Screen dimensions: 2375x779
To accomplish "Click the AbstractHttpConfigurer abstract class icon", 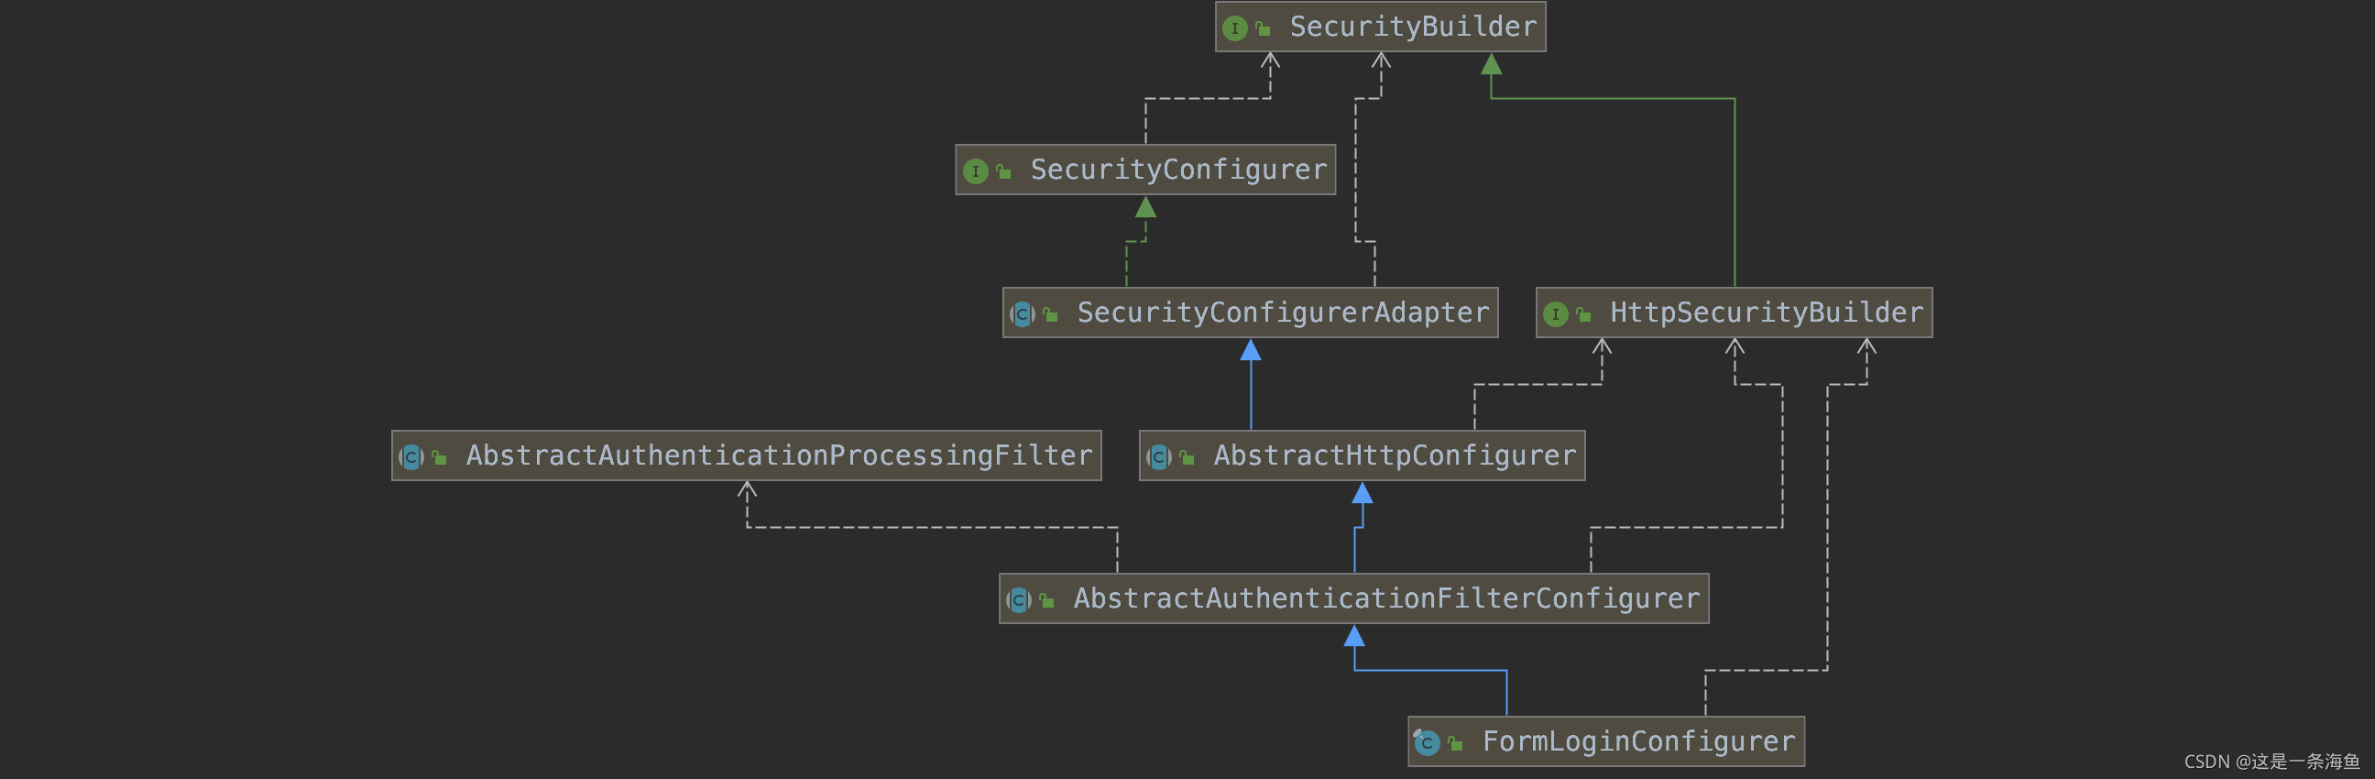I will pos(1159,457).
